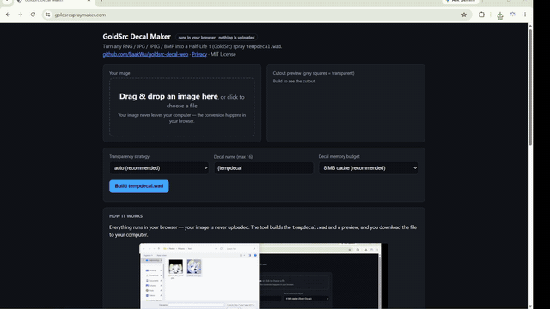550x309 pixels.
Task: Click the profile icon in the browser toolbar
Action: (512, 15)
